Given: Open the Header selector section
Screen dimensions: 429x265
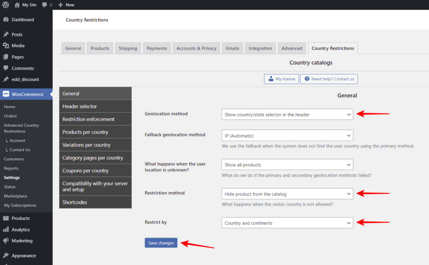Looking at the screenshot, I should click(95, 106).
